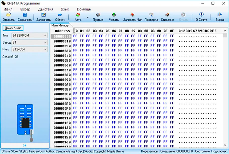Click the Стирание (Erase) icon
This screenshot has width=229, height=154.
[x=167, y=15]
